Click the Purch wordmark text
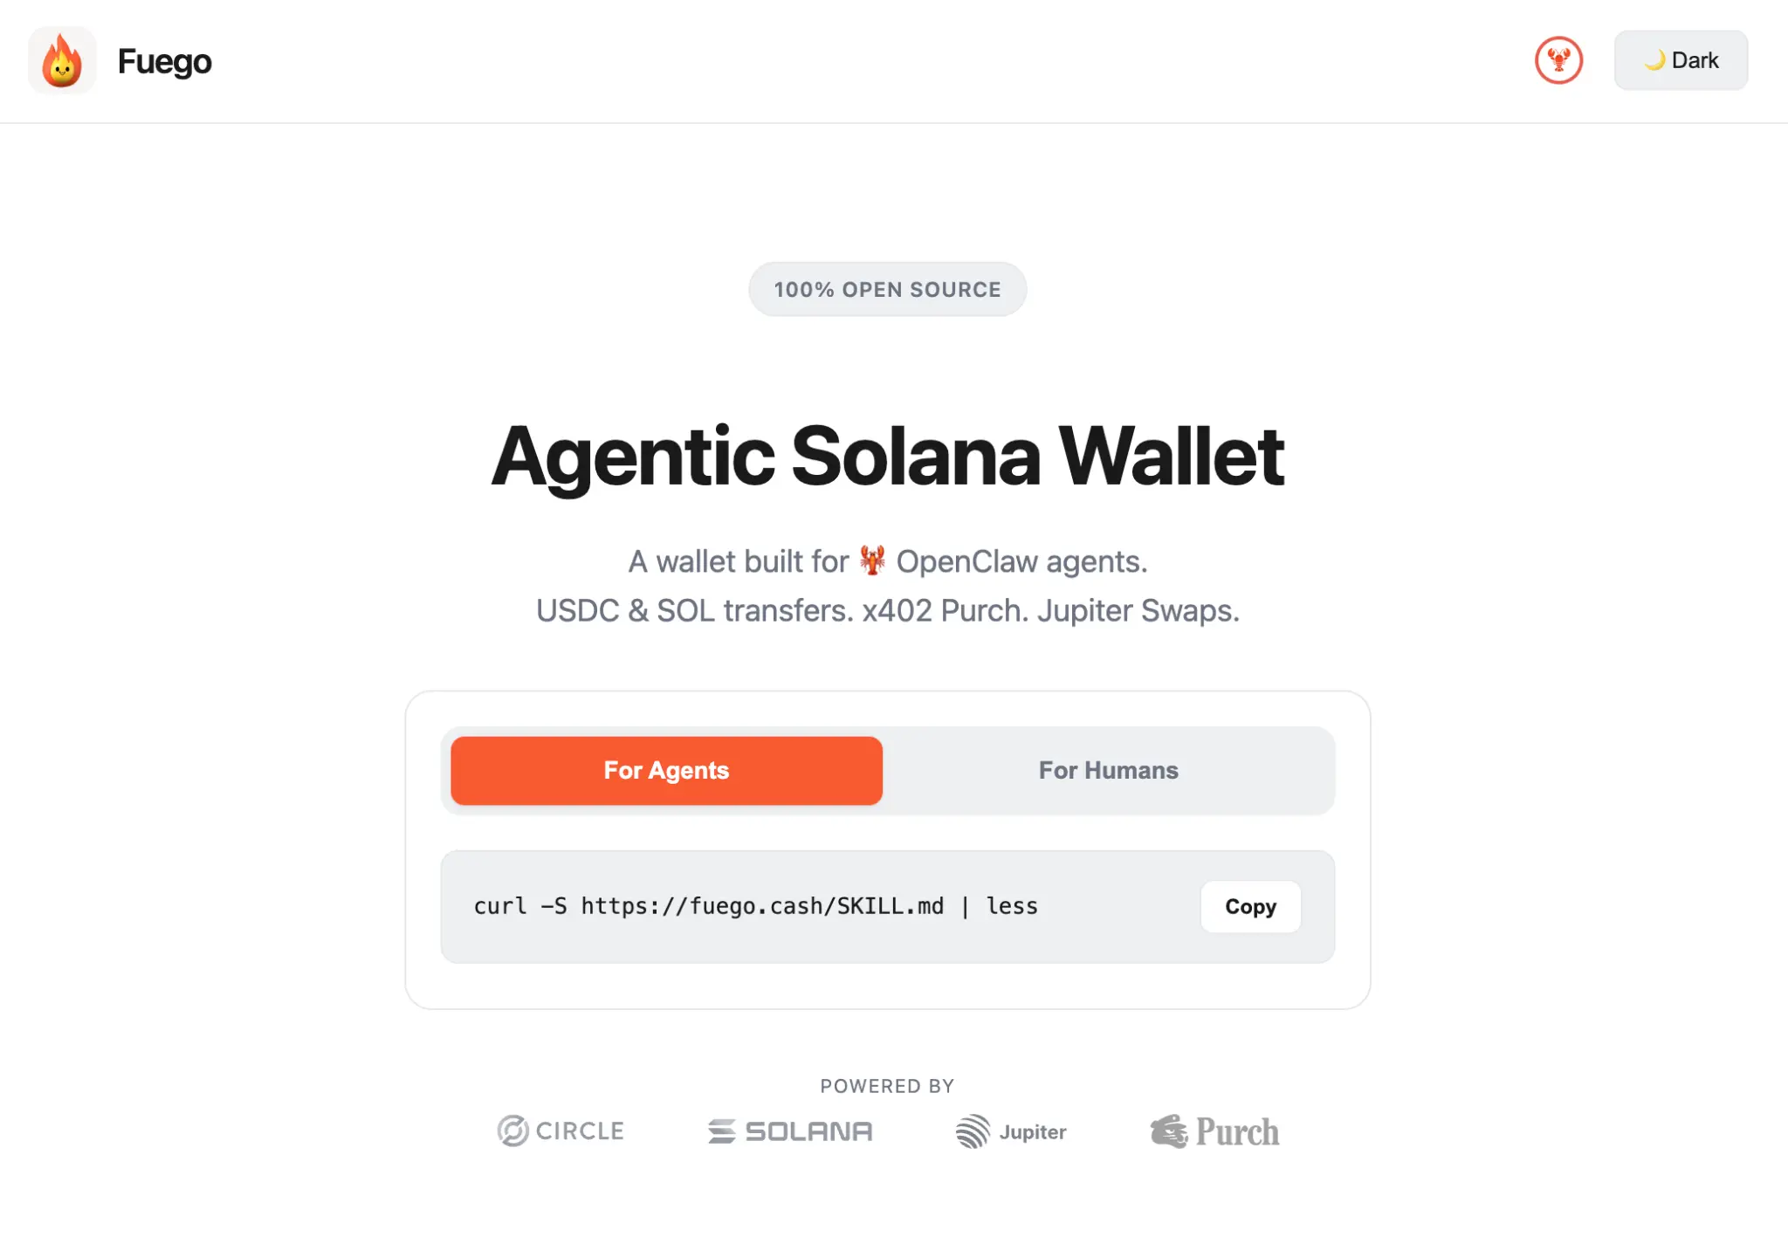 pos(1237,1131)
